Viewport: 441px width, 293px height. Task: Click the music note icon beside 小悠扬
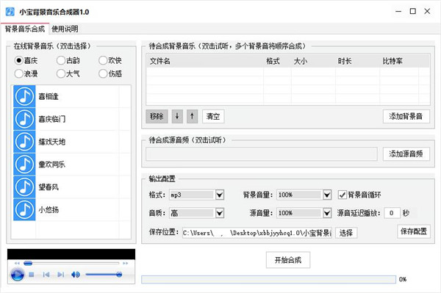tap(24, 209)
